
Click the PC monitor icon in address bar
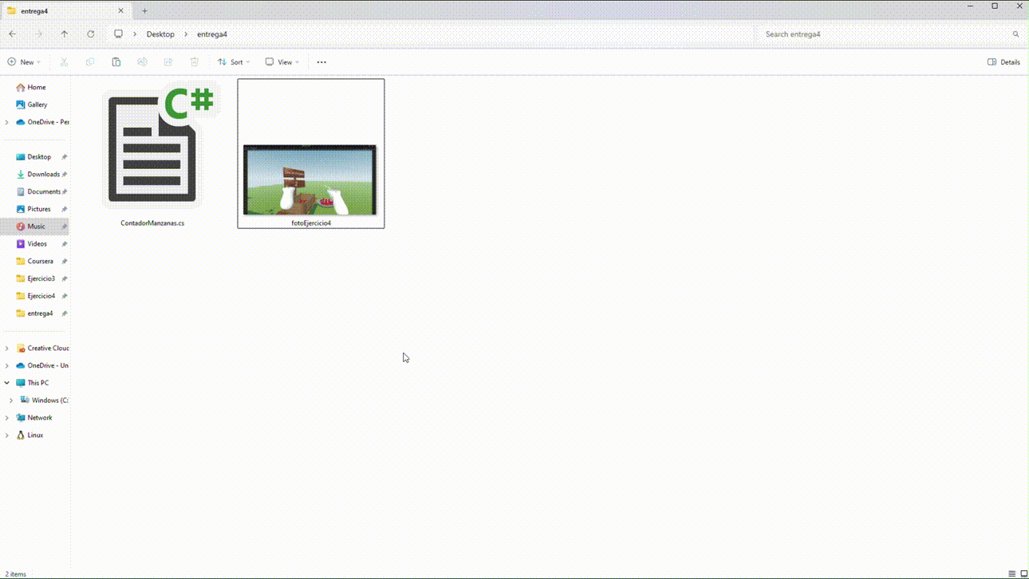click(x=118, y=34)
